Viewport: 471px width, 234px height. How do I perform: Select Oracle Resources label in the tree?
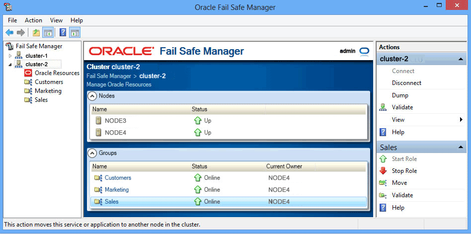[57, 73]
